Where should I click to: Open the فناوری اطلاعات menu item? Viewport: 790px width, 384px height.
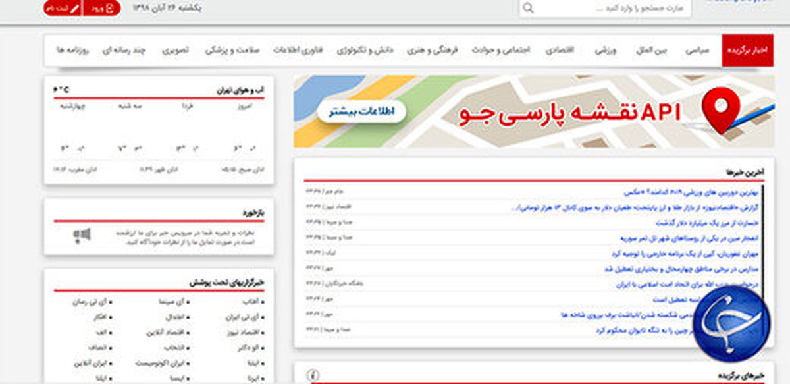[x=299, y=50]
